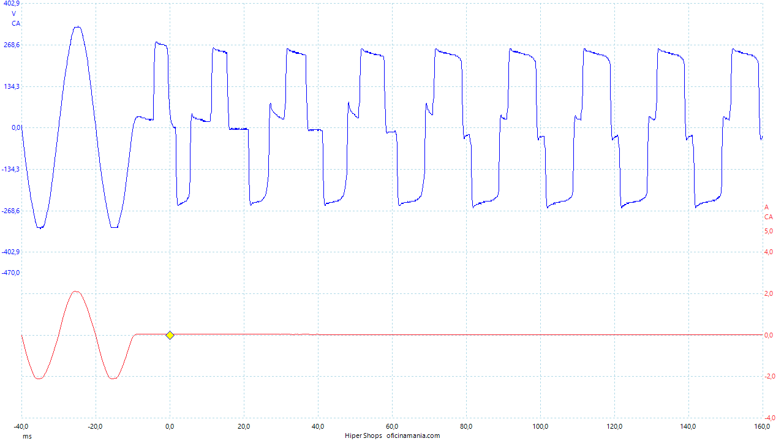Screen dimensions: 784x441
Task: Click the red "0,0" current axis value
Action: tap(769, 335)
